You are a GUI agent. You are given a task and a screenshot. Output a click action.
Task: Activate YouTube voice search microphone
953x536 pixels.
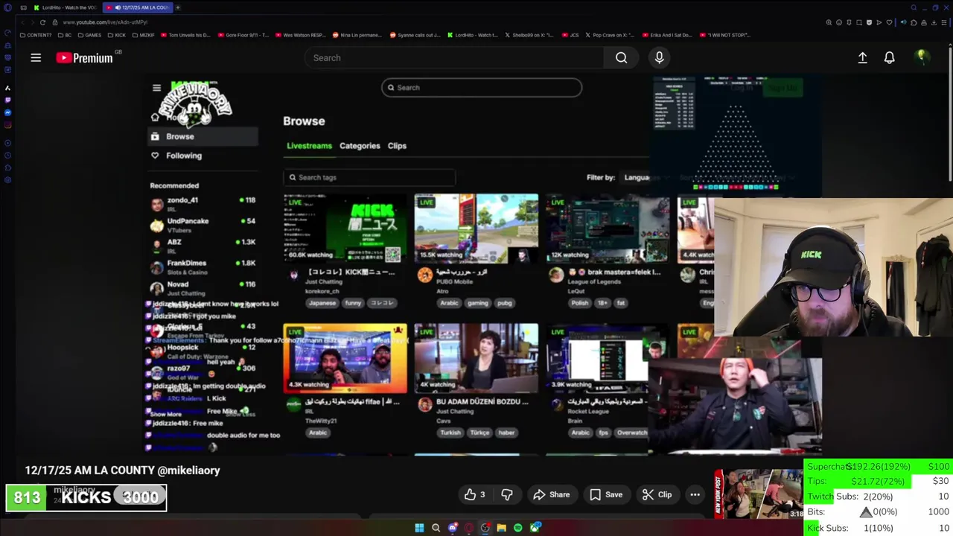point(659,57)
